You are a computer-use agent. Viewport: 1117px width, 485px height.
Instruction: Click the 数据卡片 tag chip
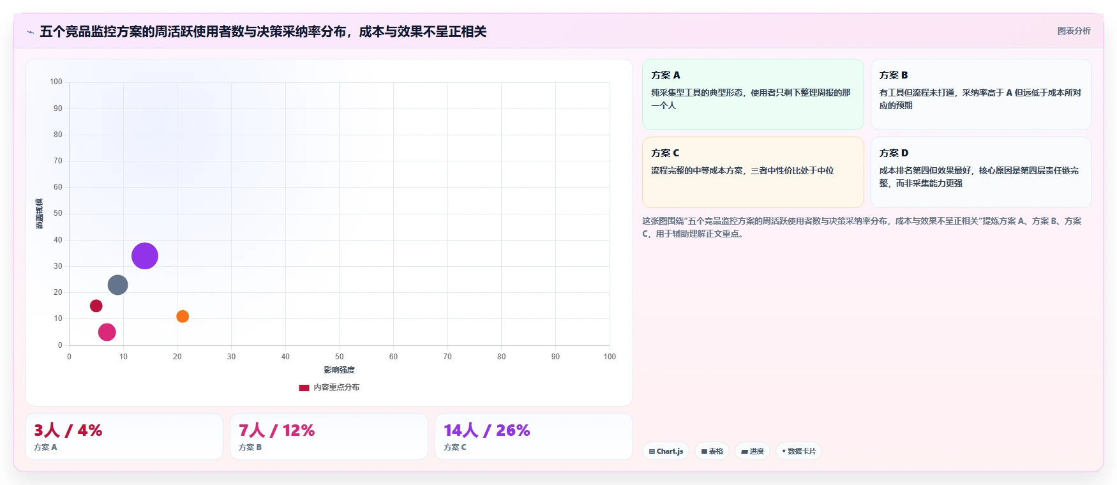click(x=798, y=451)
